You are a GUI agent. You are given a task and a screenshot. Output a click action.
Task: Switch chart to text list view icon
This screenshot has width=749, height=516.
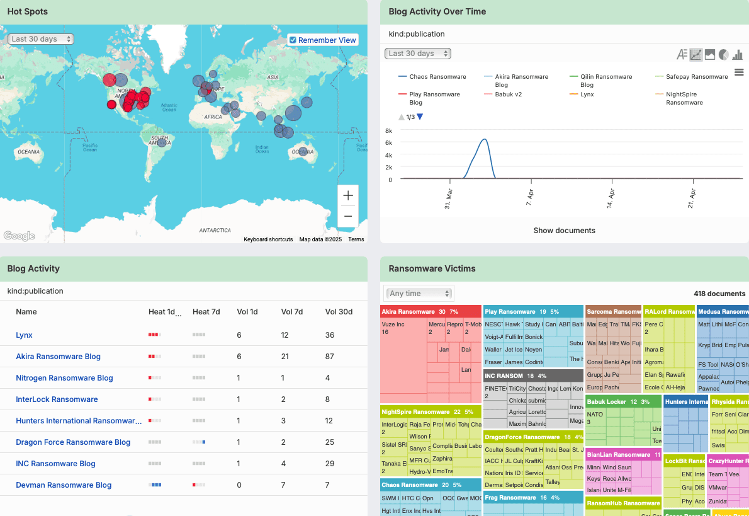coord(682,55)
